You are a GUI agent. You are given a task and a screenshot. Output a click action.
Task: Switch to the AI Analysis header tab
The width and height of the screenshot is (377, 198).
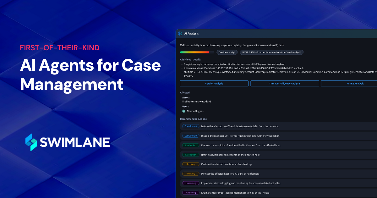192,33
